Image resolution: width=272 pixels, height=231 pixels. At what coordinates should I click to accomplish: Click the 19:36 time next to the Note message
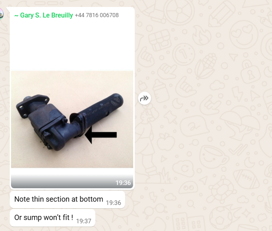click(114, 203)
